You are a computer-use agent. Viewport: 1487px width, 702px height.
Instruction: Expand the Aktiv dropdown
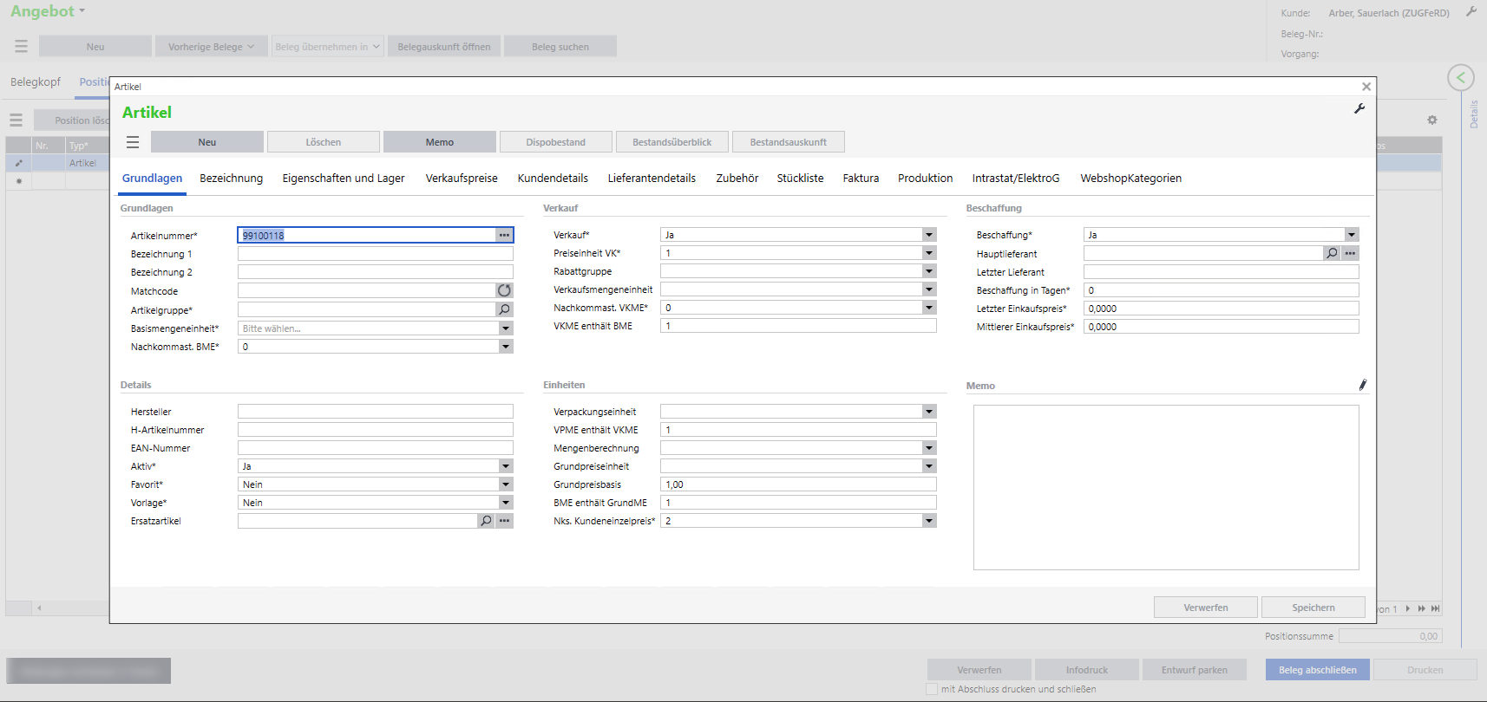(x=506, y=466)
